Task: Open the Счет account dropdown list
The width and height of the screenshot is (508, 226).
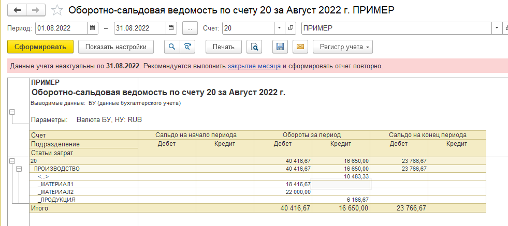Action: coord(279,27)
